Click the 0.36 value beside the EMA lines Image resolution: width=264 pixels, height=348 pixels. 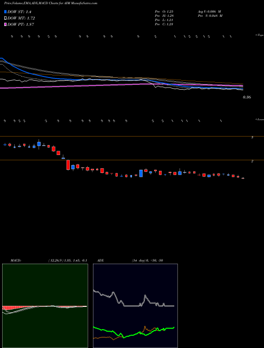pyautogui.click(x=247, y=97)
